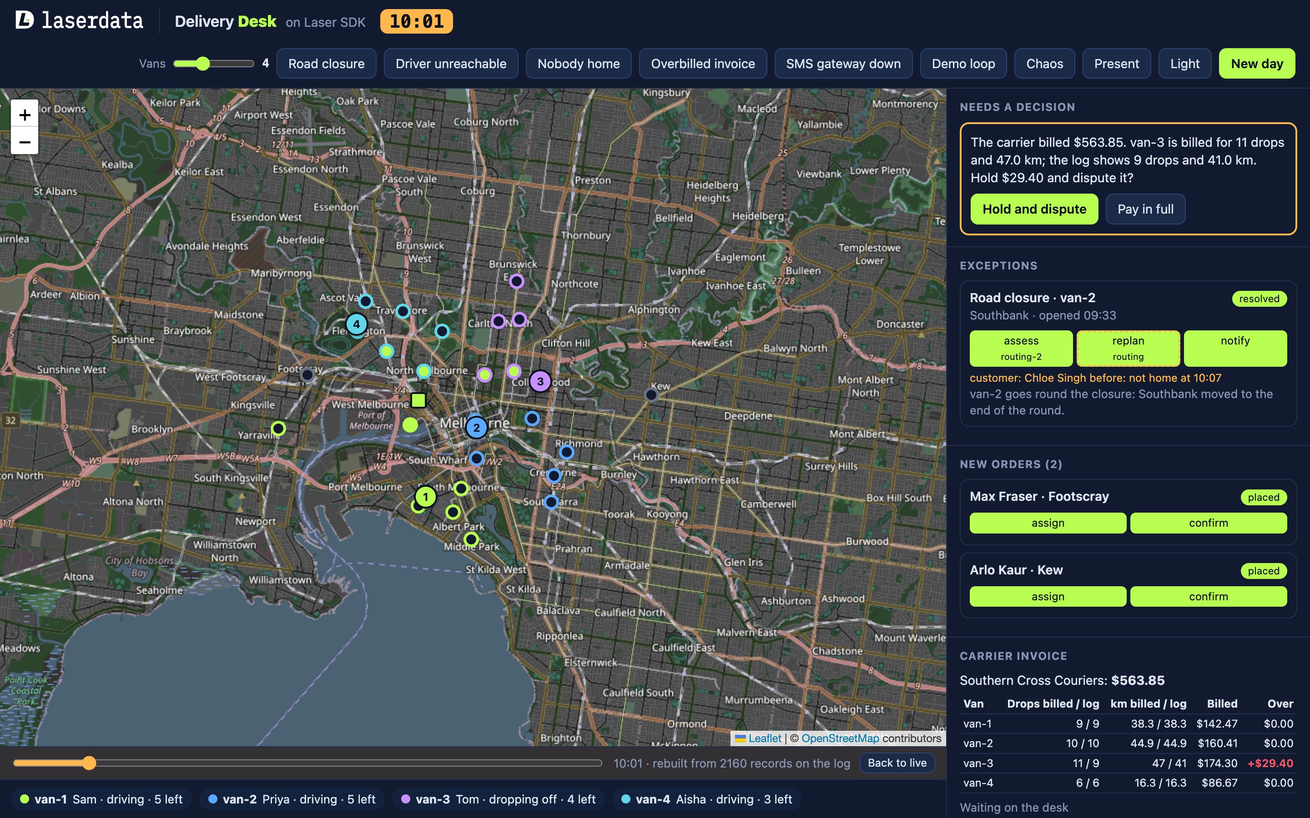The height and width of the screenshot is (818, 1310).
Task: Click the laserdata logo
Action: [79, 20]
